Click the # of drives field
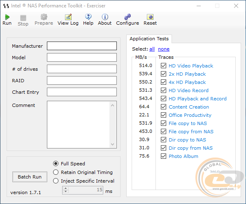This screenshot has width=246, height=204. pyautogui.click(x=82, y=69)
